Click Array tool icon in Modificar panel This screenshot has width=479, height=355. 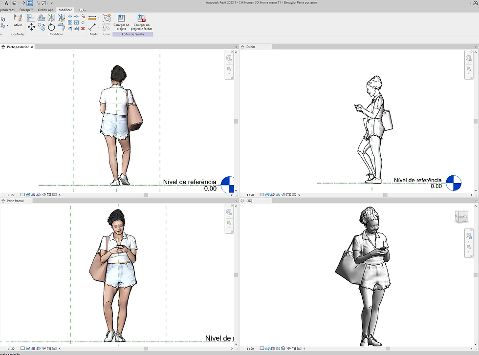tap(70, 22)
